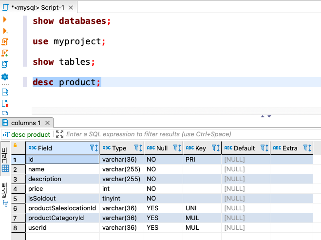Click the 'productSaleslocationId' field cell
Image resolution: width=321 pixels, height=240 pixels.
click(63, 208)
